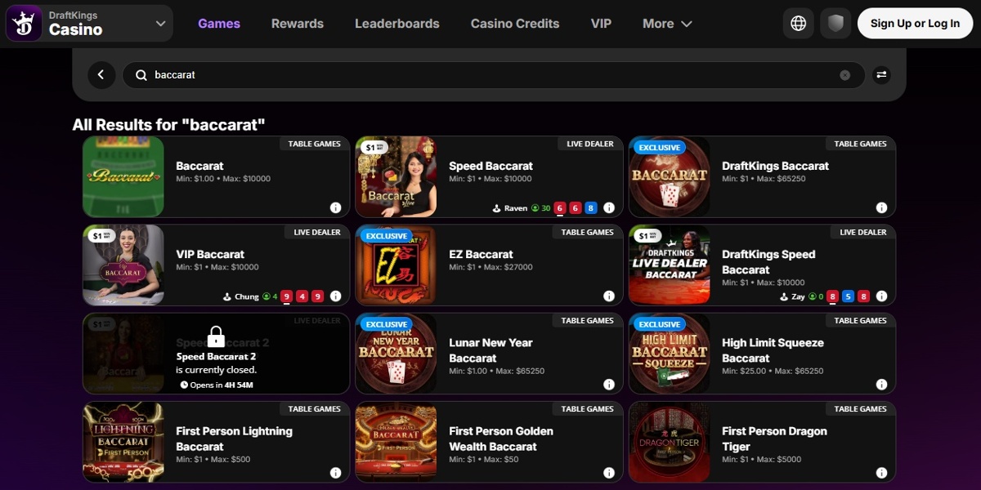Click the player count icon on Speed Baccarat
The image size is (981, 490).
click(535, 208)
